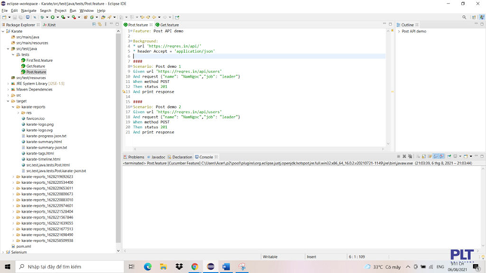
Task: Click the Save All toolbar icon
Action: click(21, 17)
